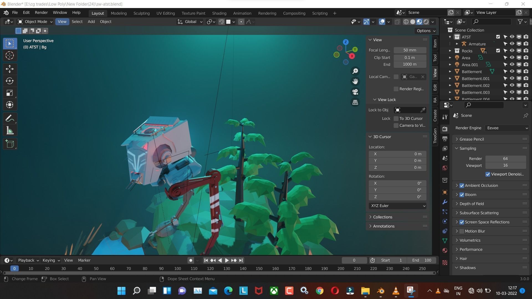Enable the Motion Blur checkbox
Image resolution: width=532 pixels, height=299 pixels.
click(462, 231)
